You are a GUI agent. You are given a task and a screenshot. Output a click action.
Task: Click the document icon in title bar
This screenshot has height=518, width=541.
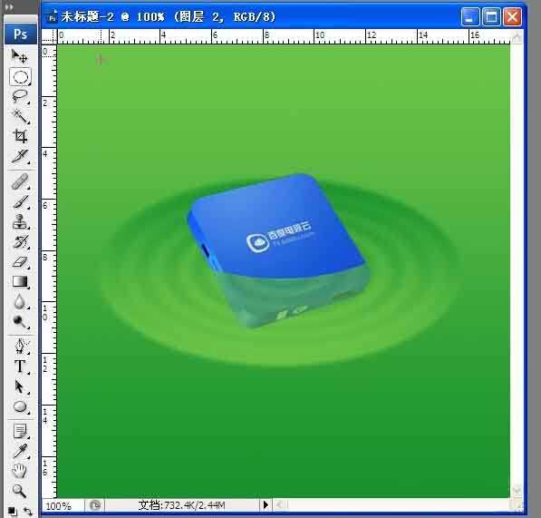tap(52, 16)
